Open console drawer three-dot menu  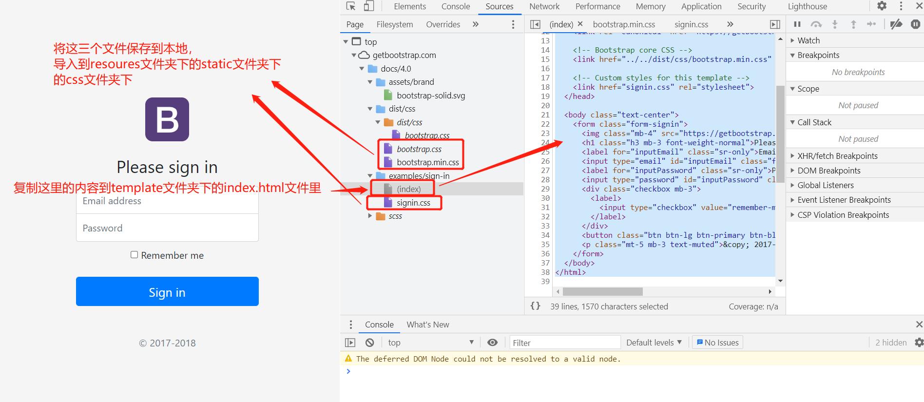point(350,325)
